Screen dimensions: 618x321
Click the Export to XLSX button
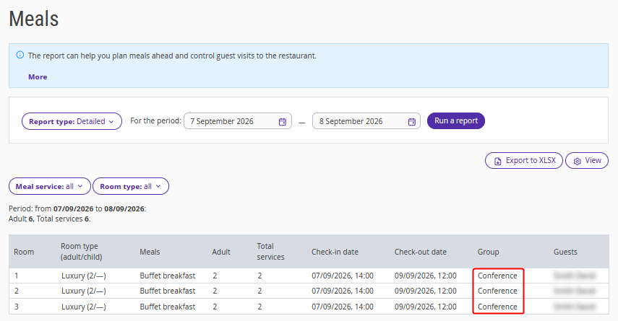[x=524, y=160]
